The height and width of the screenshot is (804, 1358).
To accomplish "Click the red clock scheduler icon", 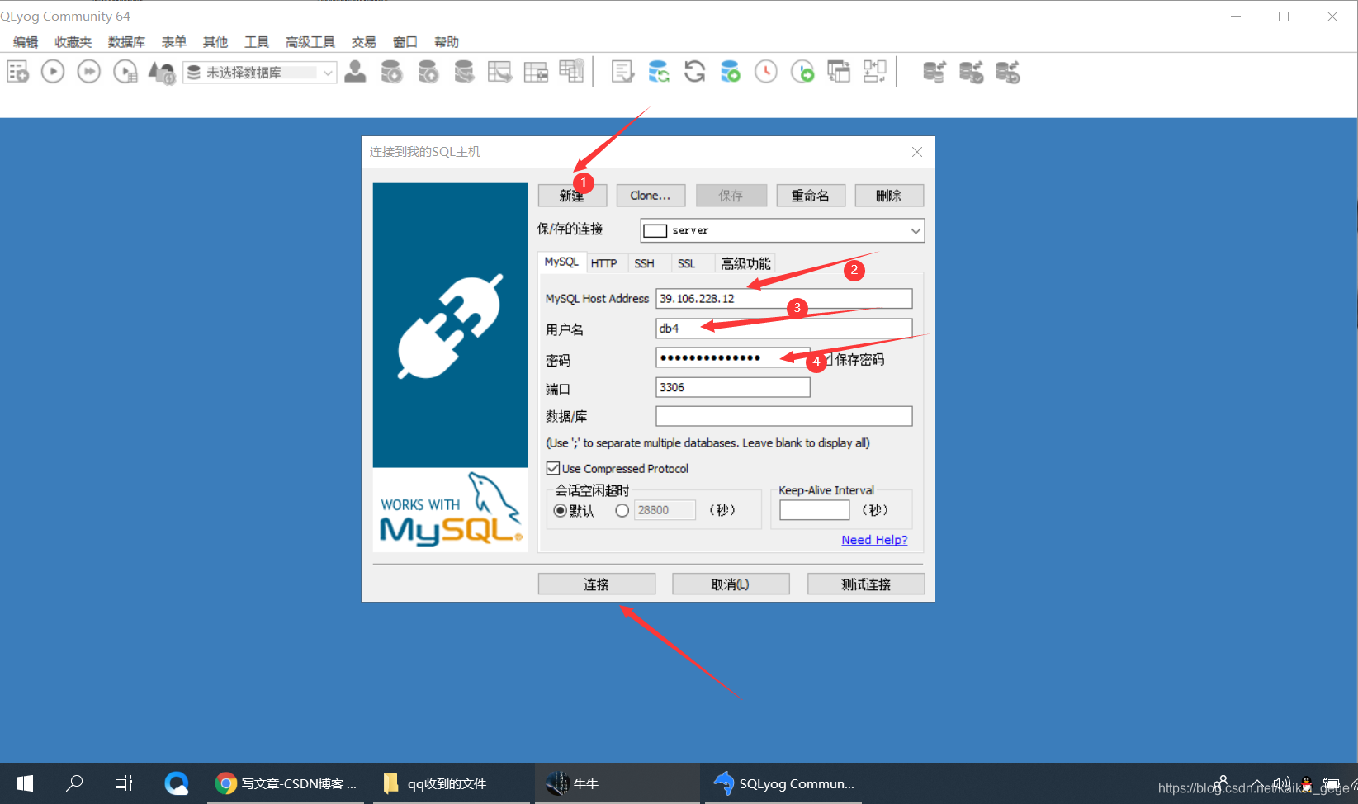I will coord(766,73).
